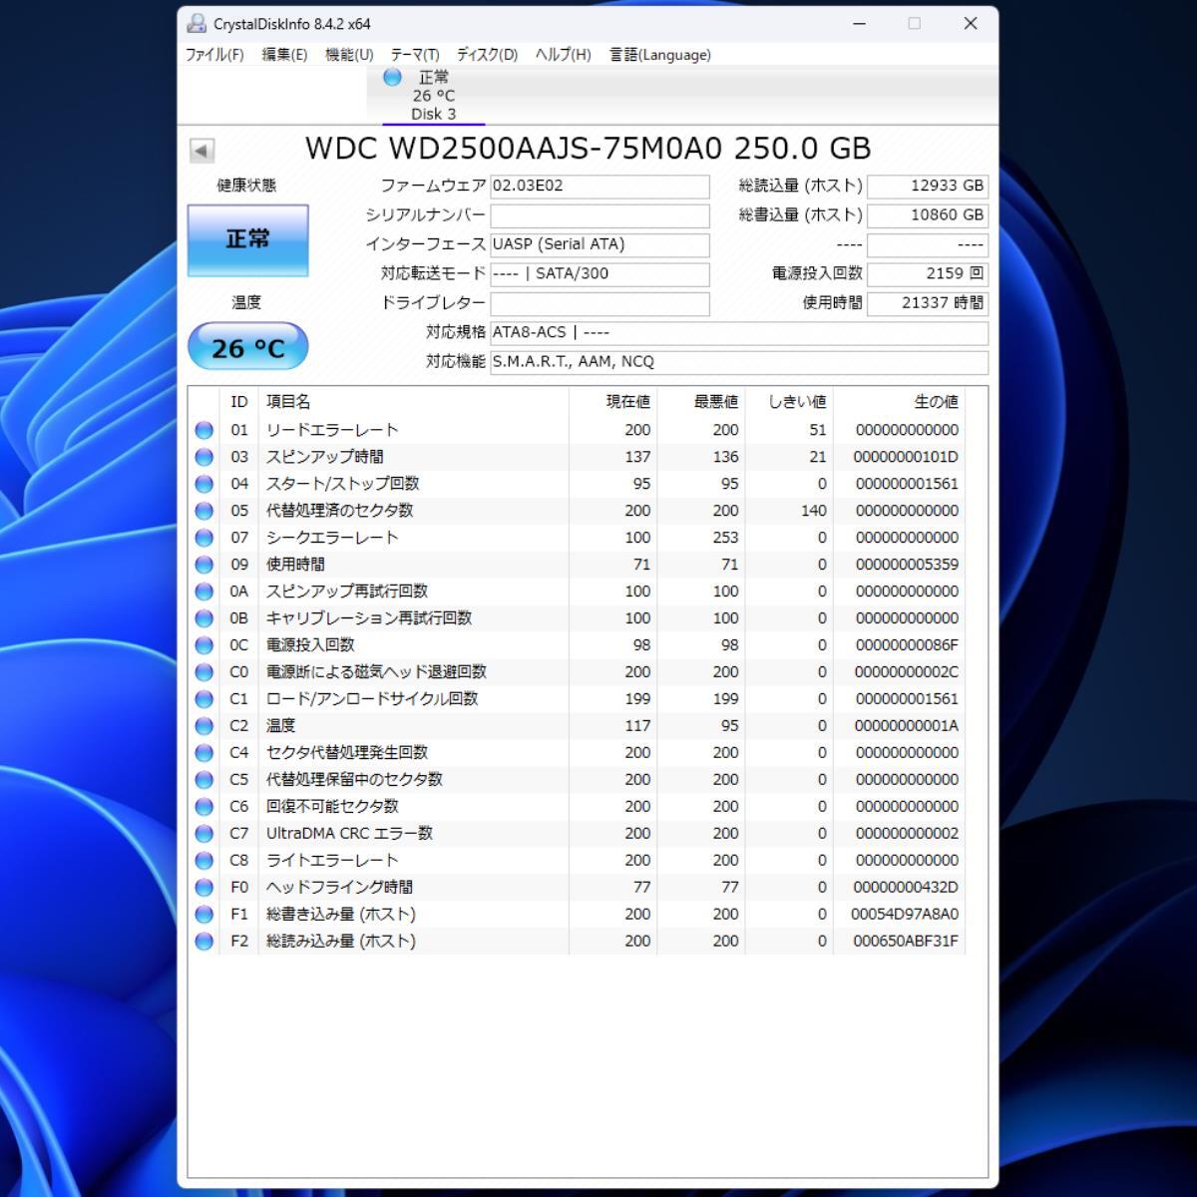
Task: Click the 項目名 column header
Action: 288,402
